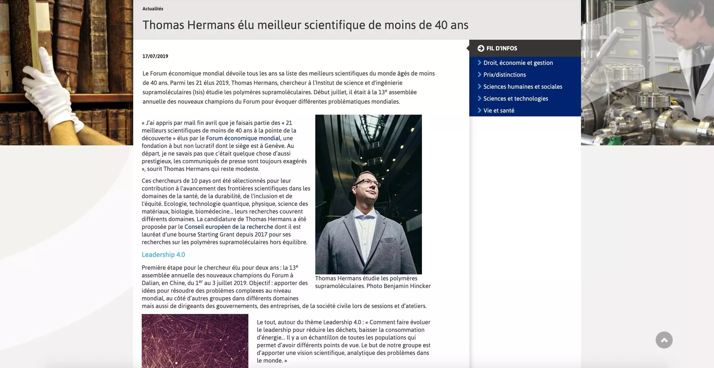Open Droit, économie et gestion news category
Image resolution: width=714 pixels, height=368 pixels.
[518, 63]
